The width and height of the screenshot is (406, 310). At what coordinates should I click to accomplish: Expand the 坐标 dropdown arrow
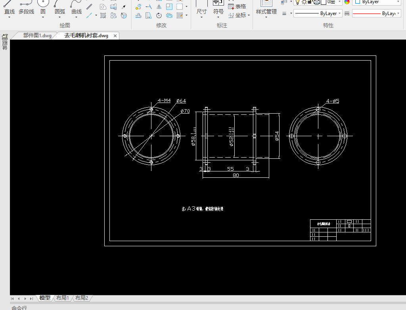coord(249,16)
